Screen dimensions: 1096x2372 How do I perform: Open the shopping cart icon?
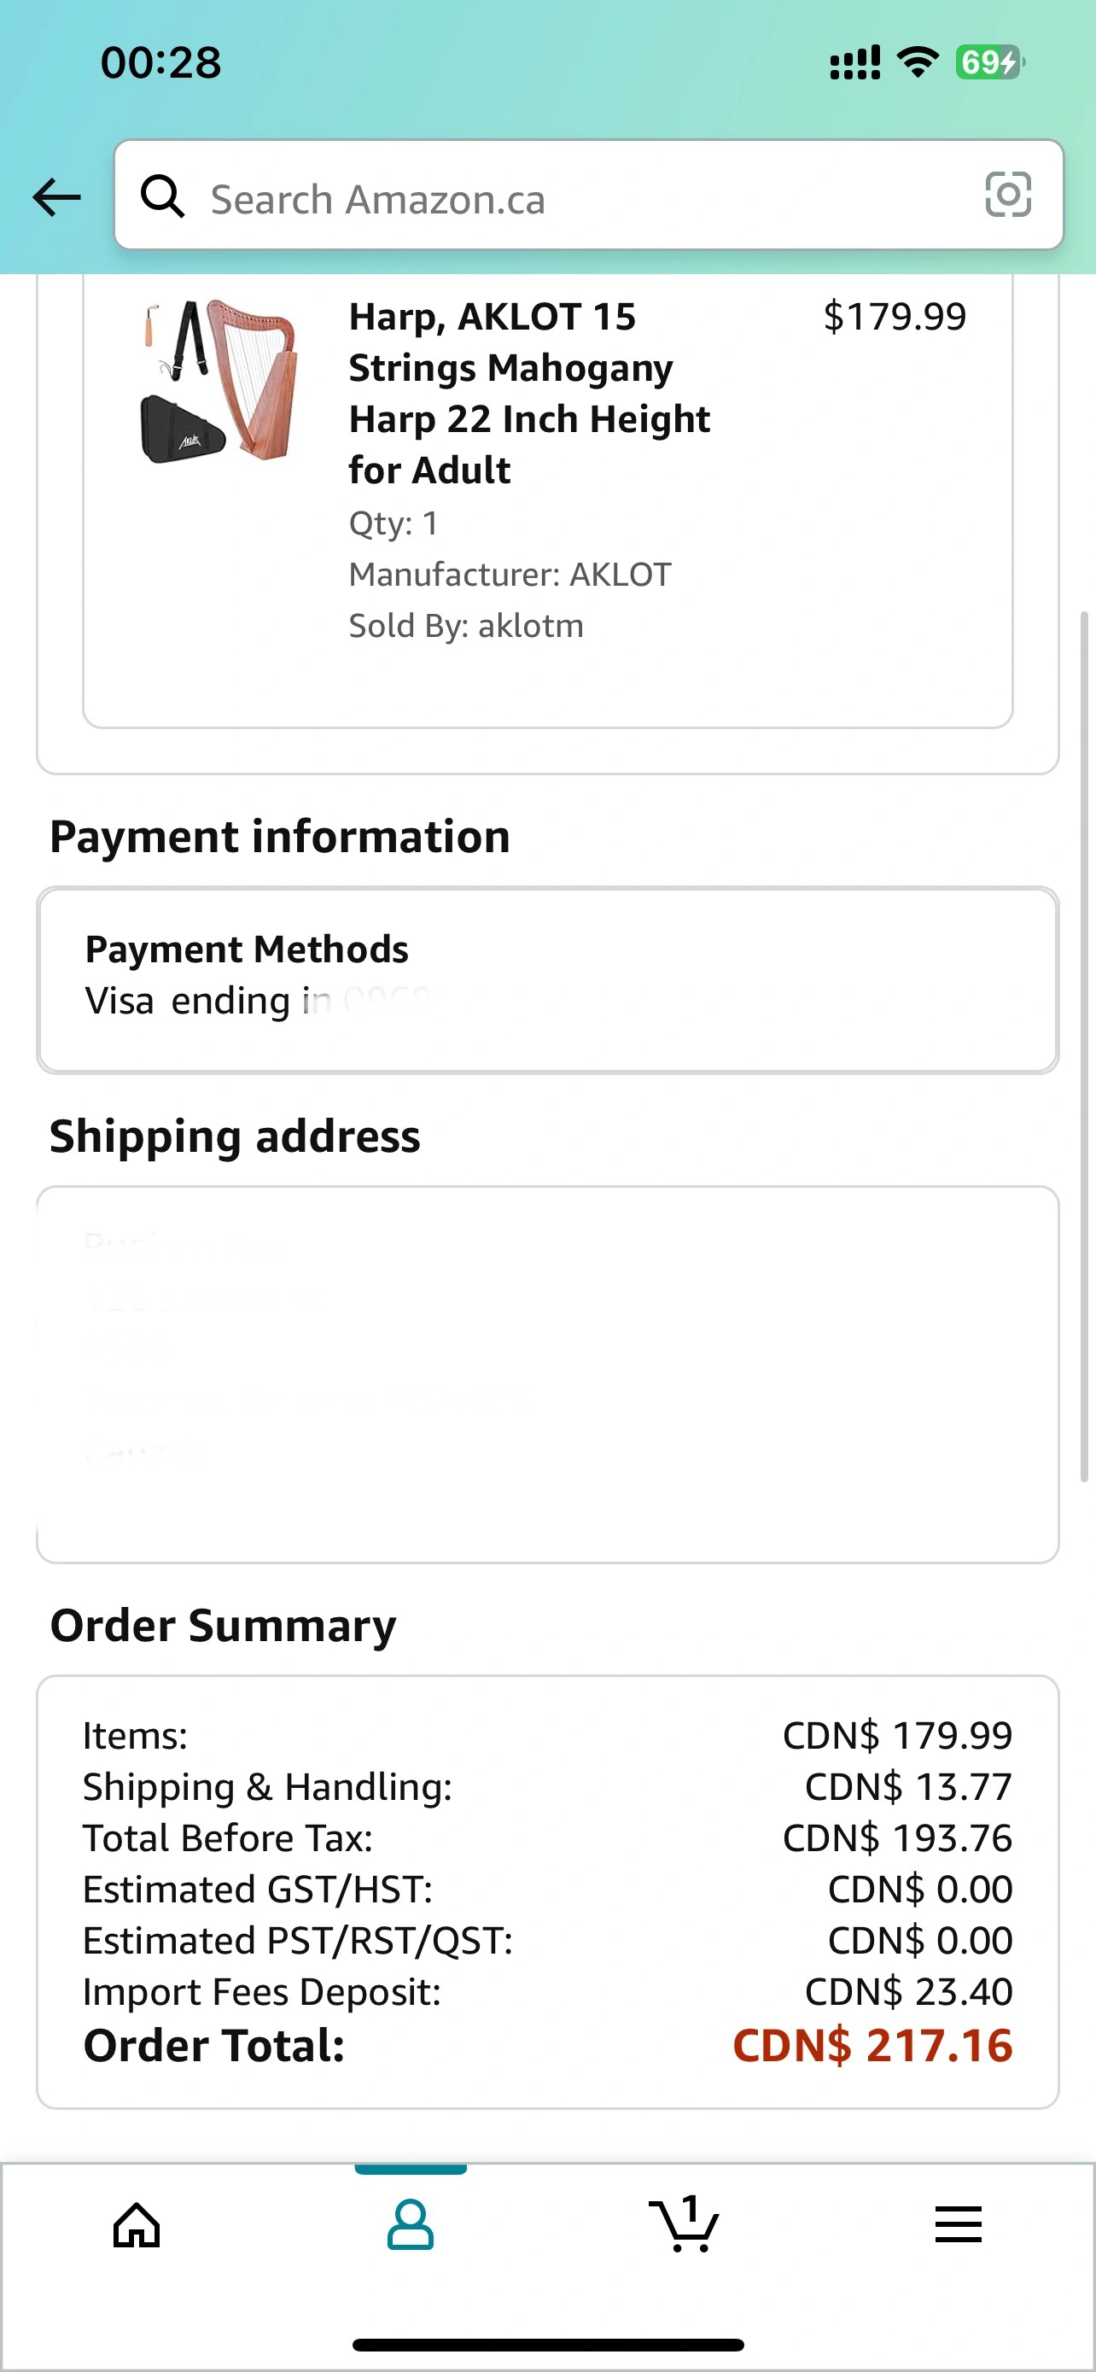[684, 2223]
